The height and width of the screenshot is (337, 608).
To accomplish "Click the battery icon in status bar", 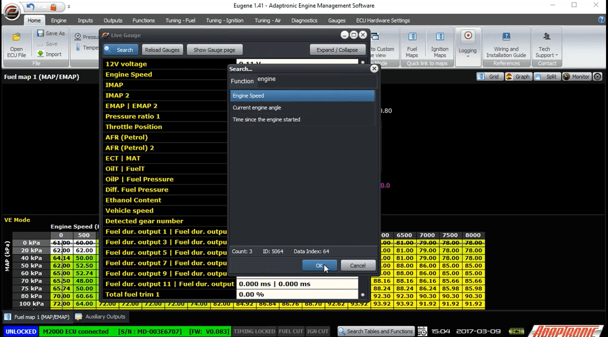I will click(x=517, y=331).
